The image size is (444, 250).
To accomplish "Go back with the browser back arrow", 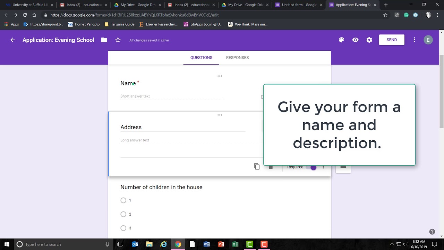I will (6, 15).
